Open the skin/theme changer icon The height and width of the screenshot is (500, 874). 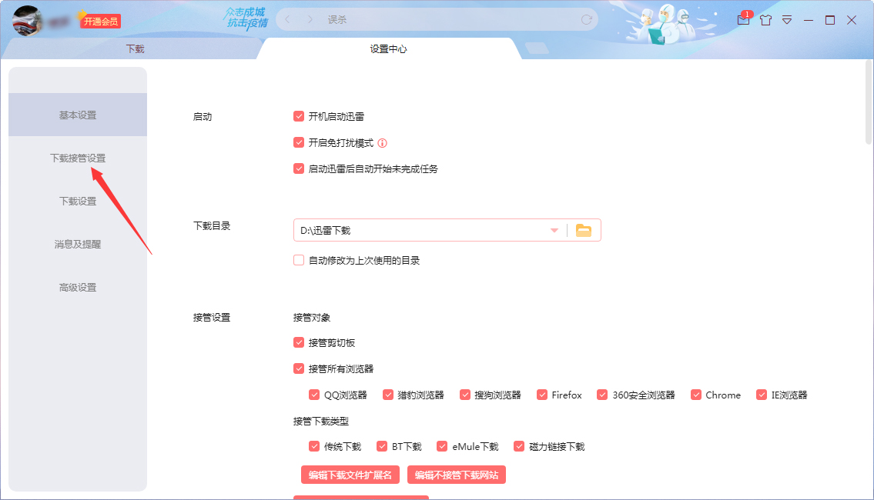coord(765,19)
